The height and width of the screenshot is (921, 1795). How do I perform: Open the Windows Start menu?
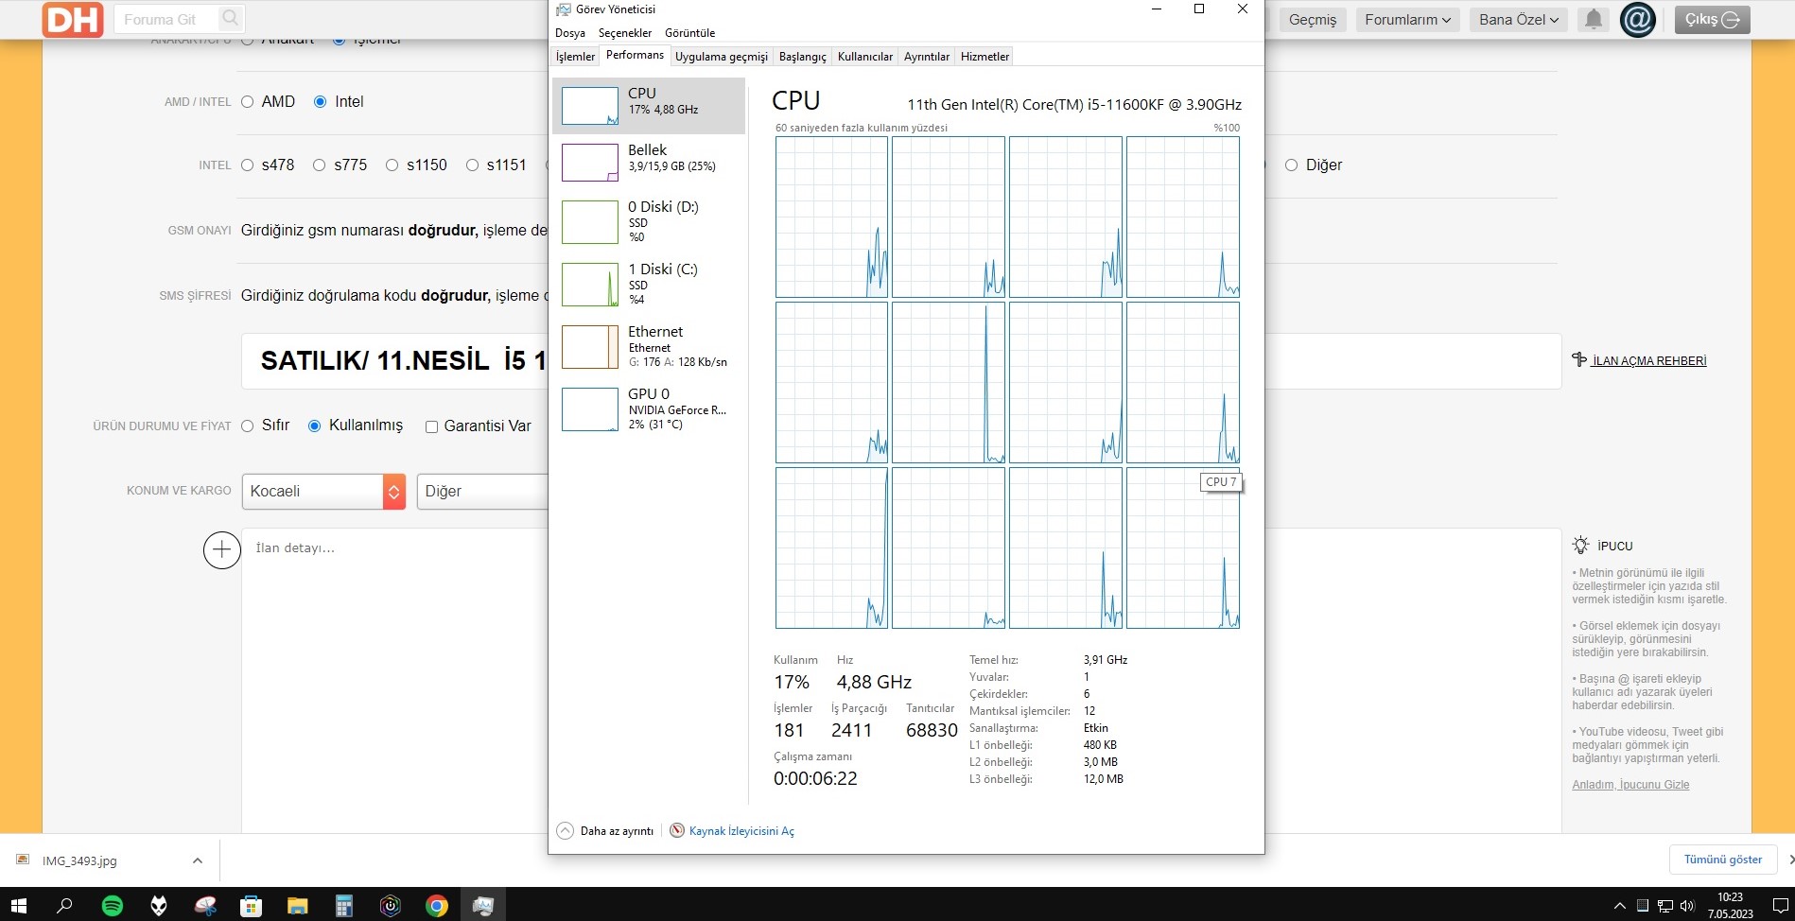click(x=18, y=906)
